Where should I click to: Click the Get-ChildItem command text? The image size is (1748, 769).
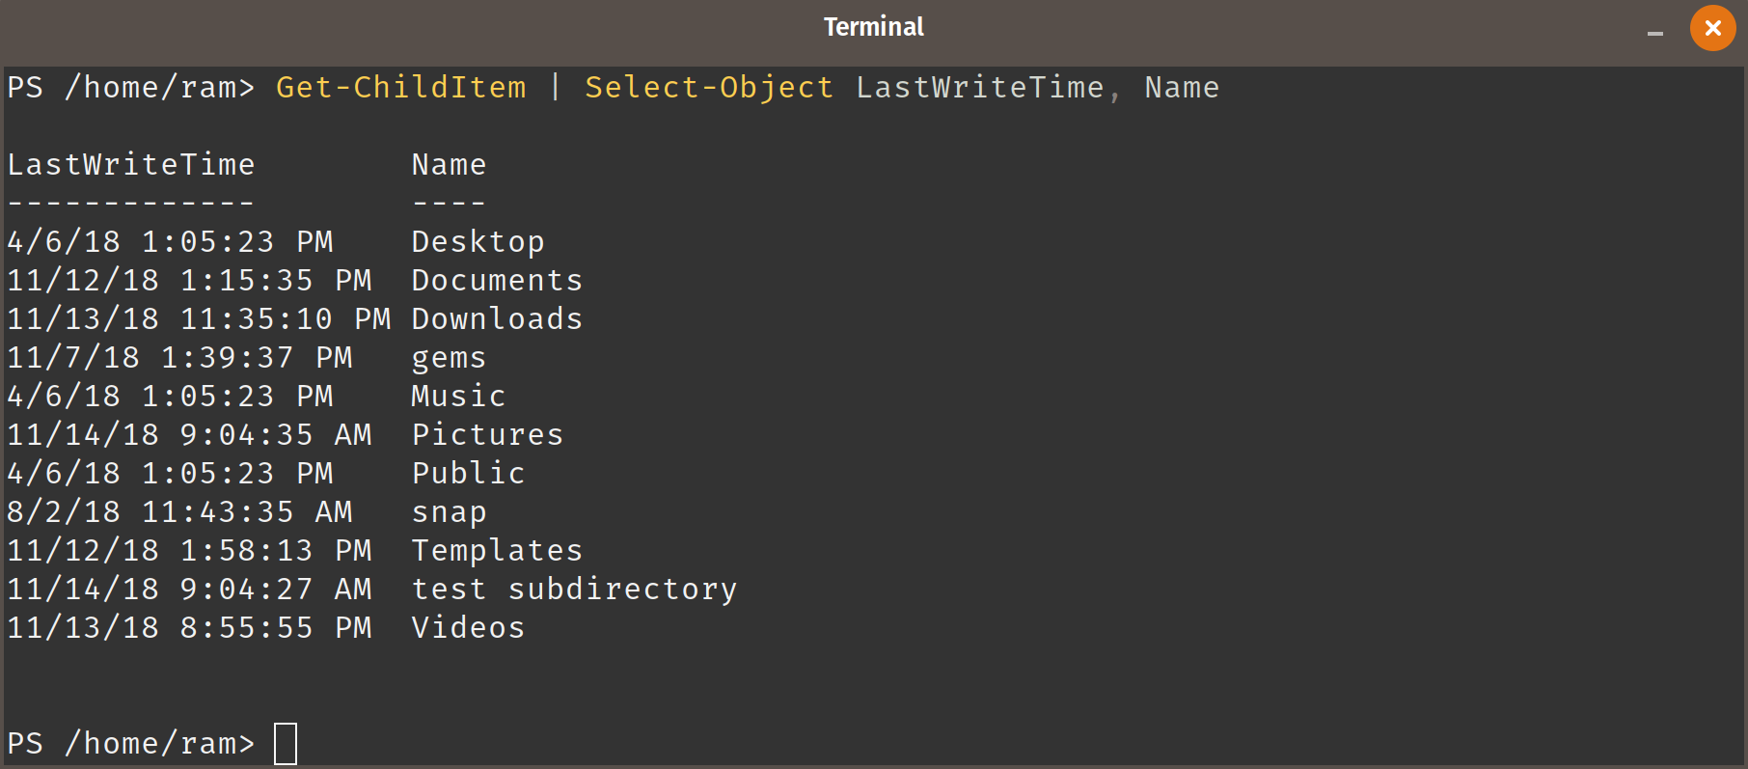(401, 88)
